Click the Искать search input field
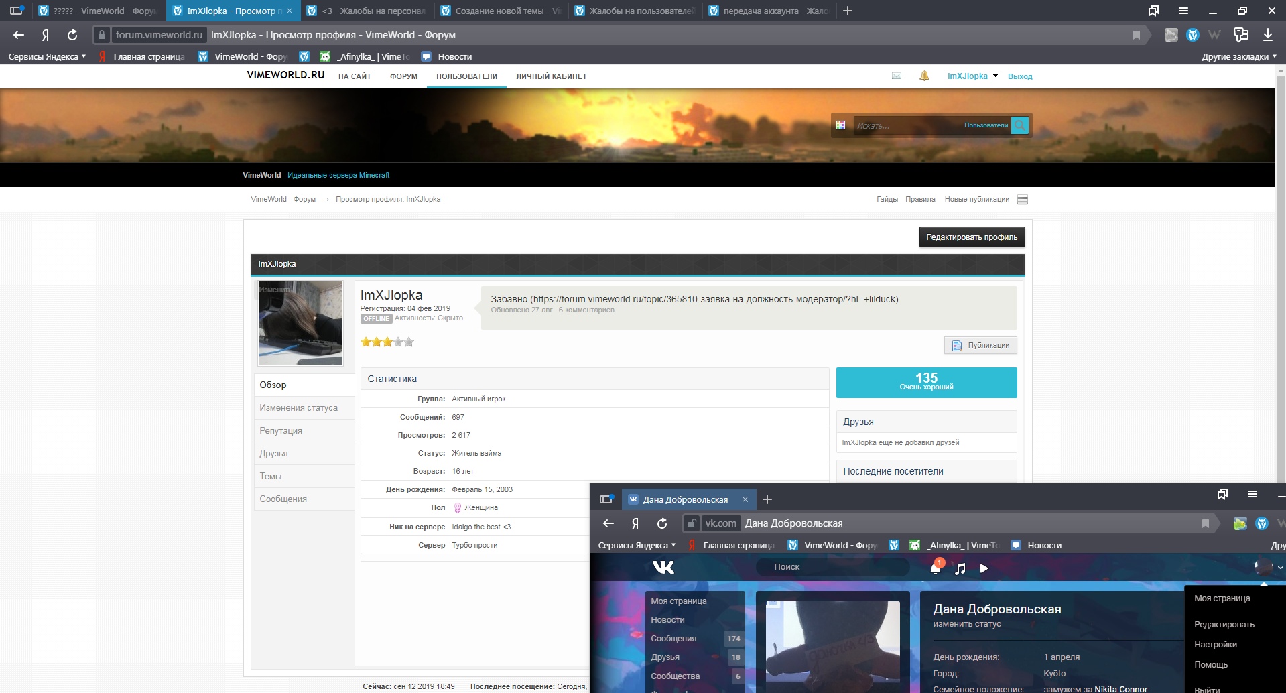 (x=907, y=125)
